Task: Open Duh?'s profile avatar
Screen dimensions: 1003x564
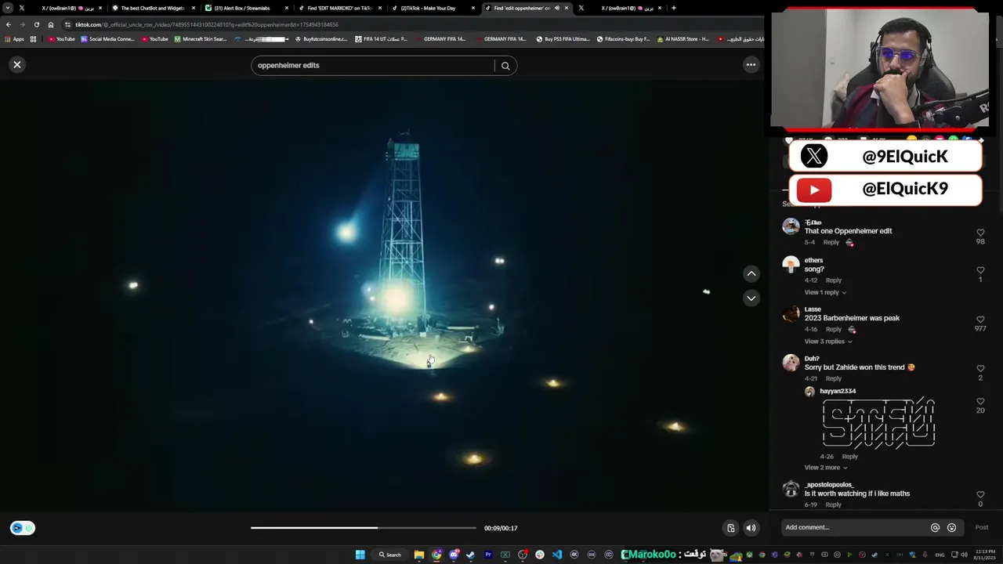Action: tap(791, 363)
